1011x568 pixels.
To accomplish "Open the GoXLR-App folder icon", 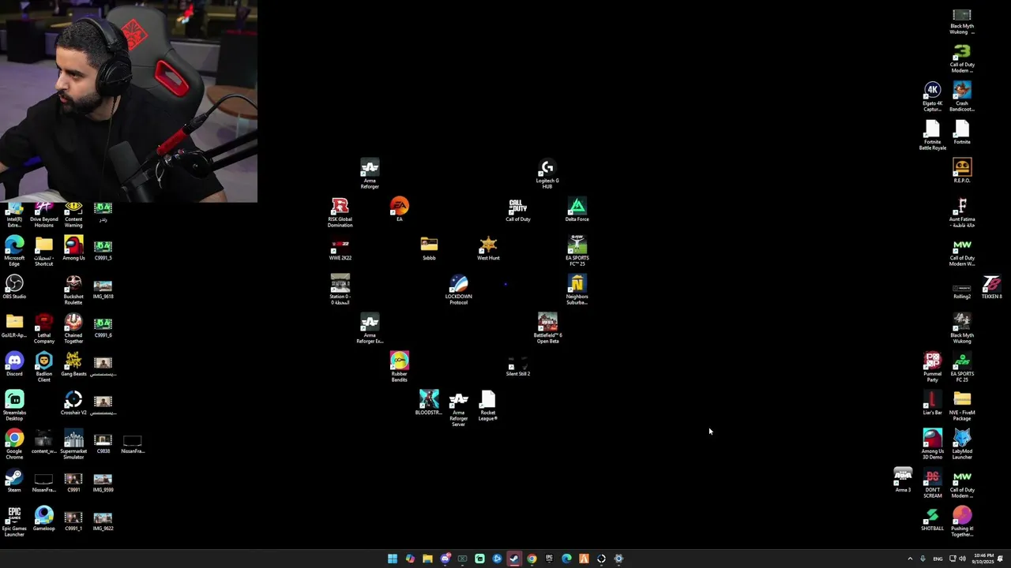I will (x=14, y=325).
